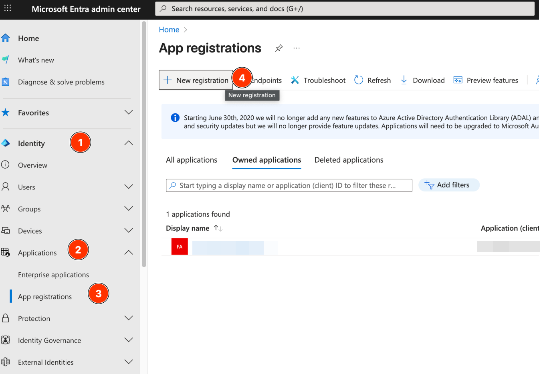The image size is (541, 374).
Task: Click the Display name column header
Action: [x=188, y=228]
